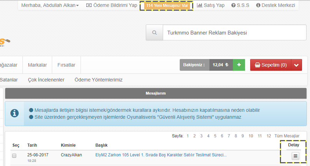Open the 114 Yeni Mesajınız Var notification
Screen dimensions: 310x166
tap(167, 6)
